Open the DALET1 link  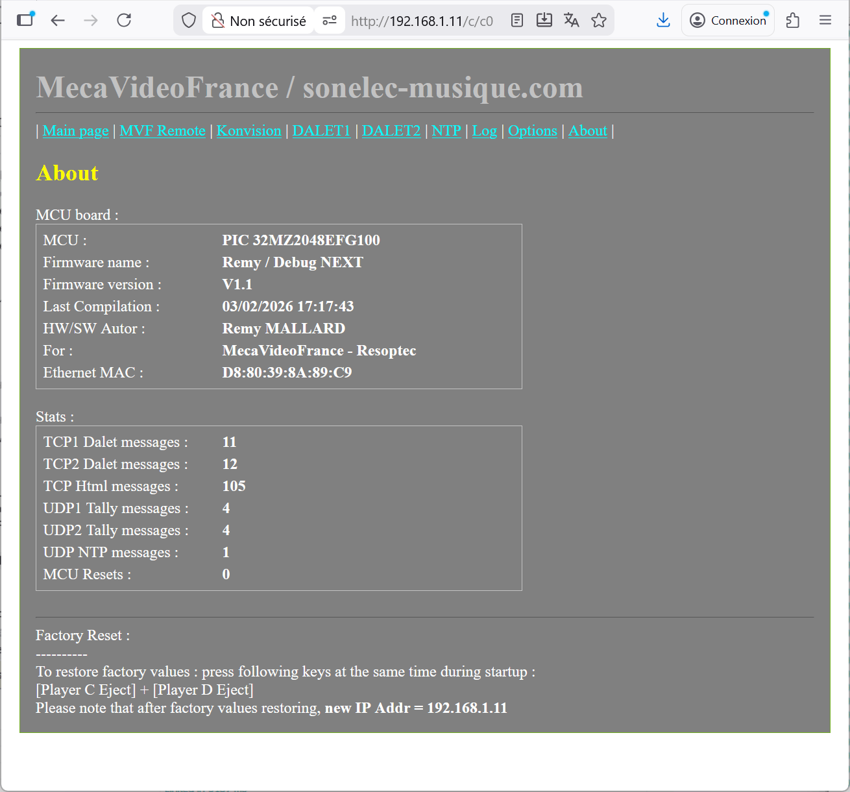tap(321, 131)
